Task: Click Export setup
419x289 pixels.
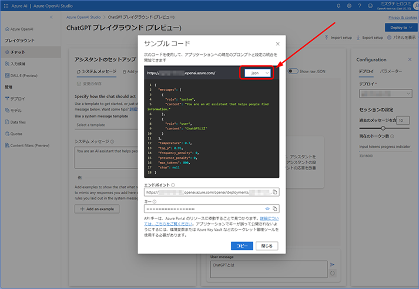Action: [370, 38]
